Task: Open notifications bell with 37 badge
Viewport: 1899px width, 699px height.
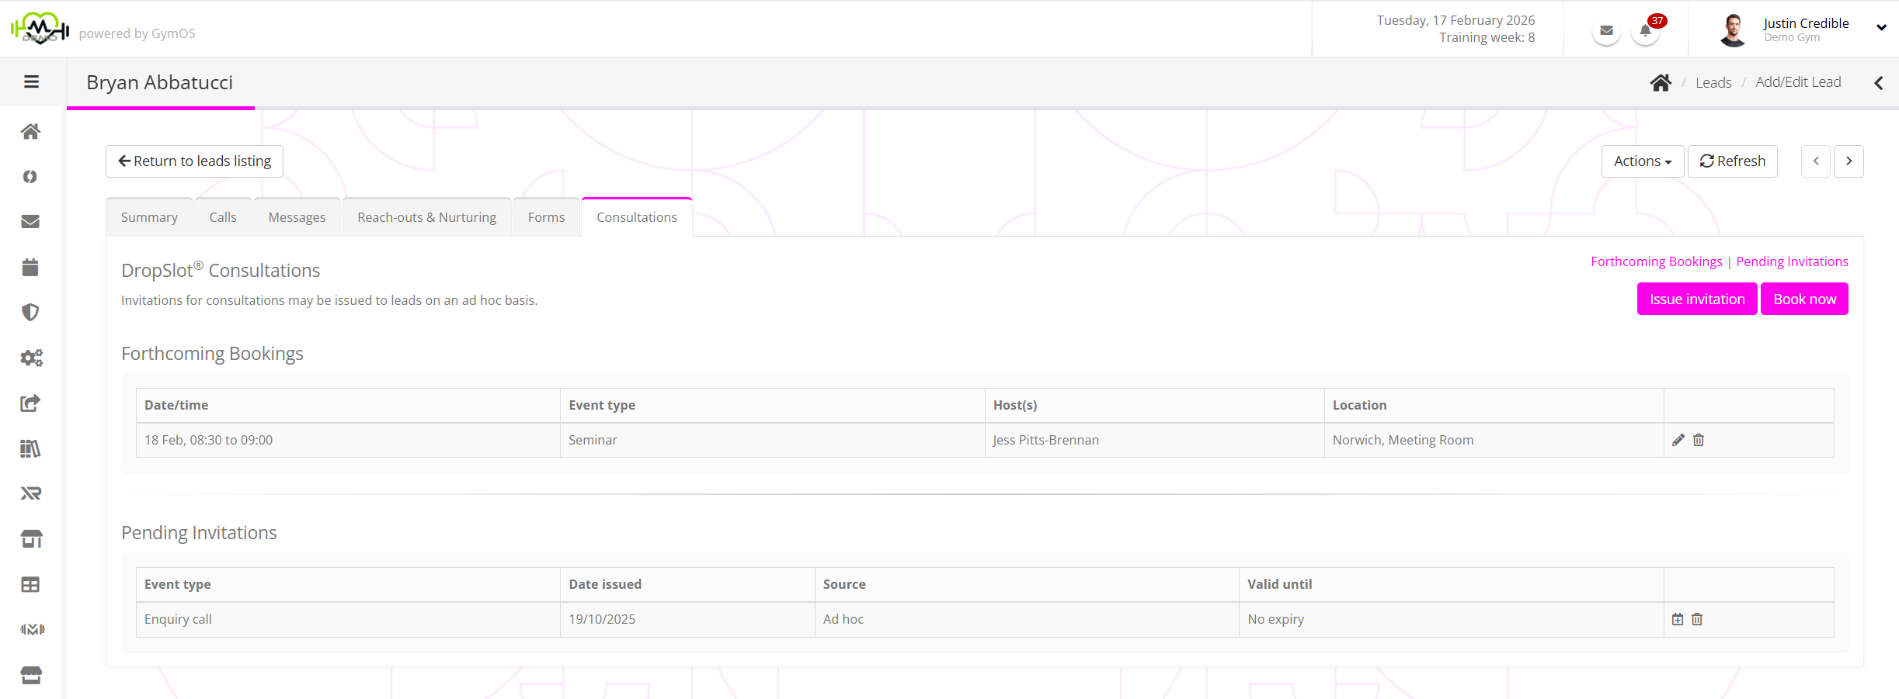Action: (x=1645, y=31)
